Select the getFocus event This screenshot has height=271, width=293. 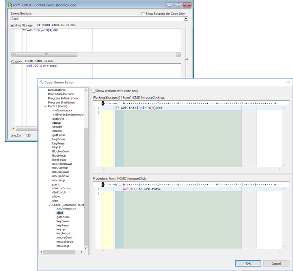59,135
